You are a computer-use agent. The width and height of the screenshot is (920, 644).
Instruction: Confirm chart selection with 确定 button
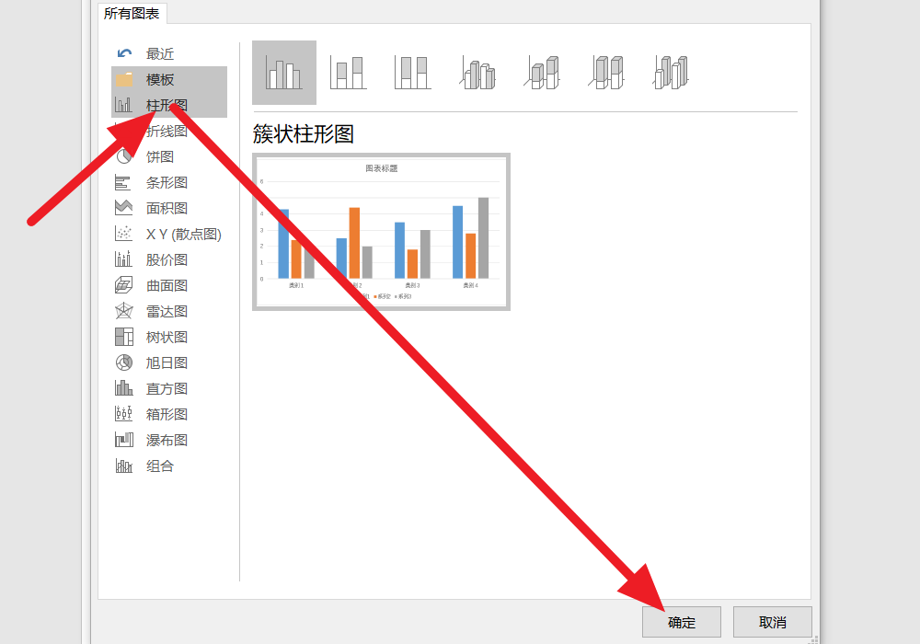[x=681, y=622]
